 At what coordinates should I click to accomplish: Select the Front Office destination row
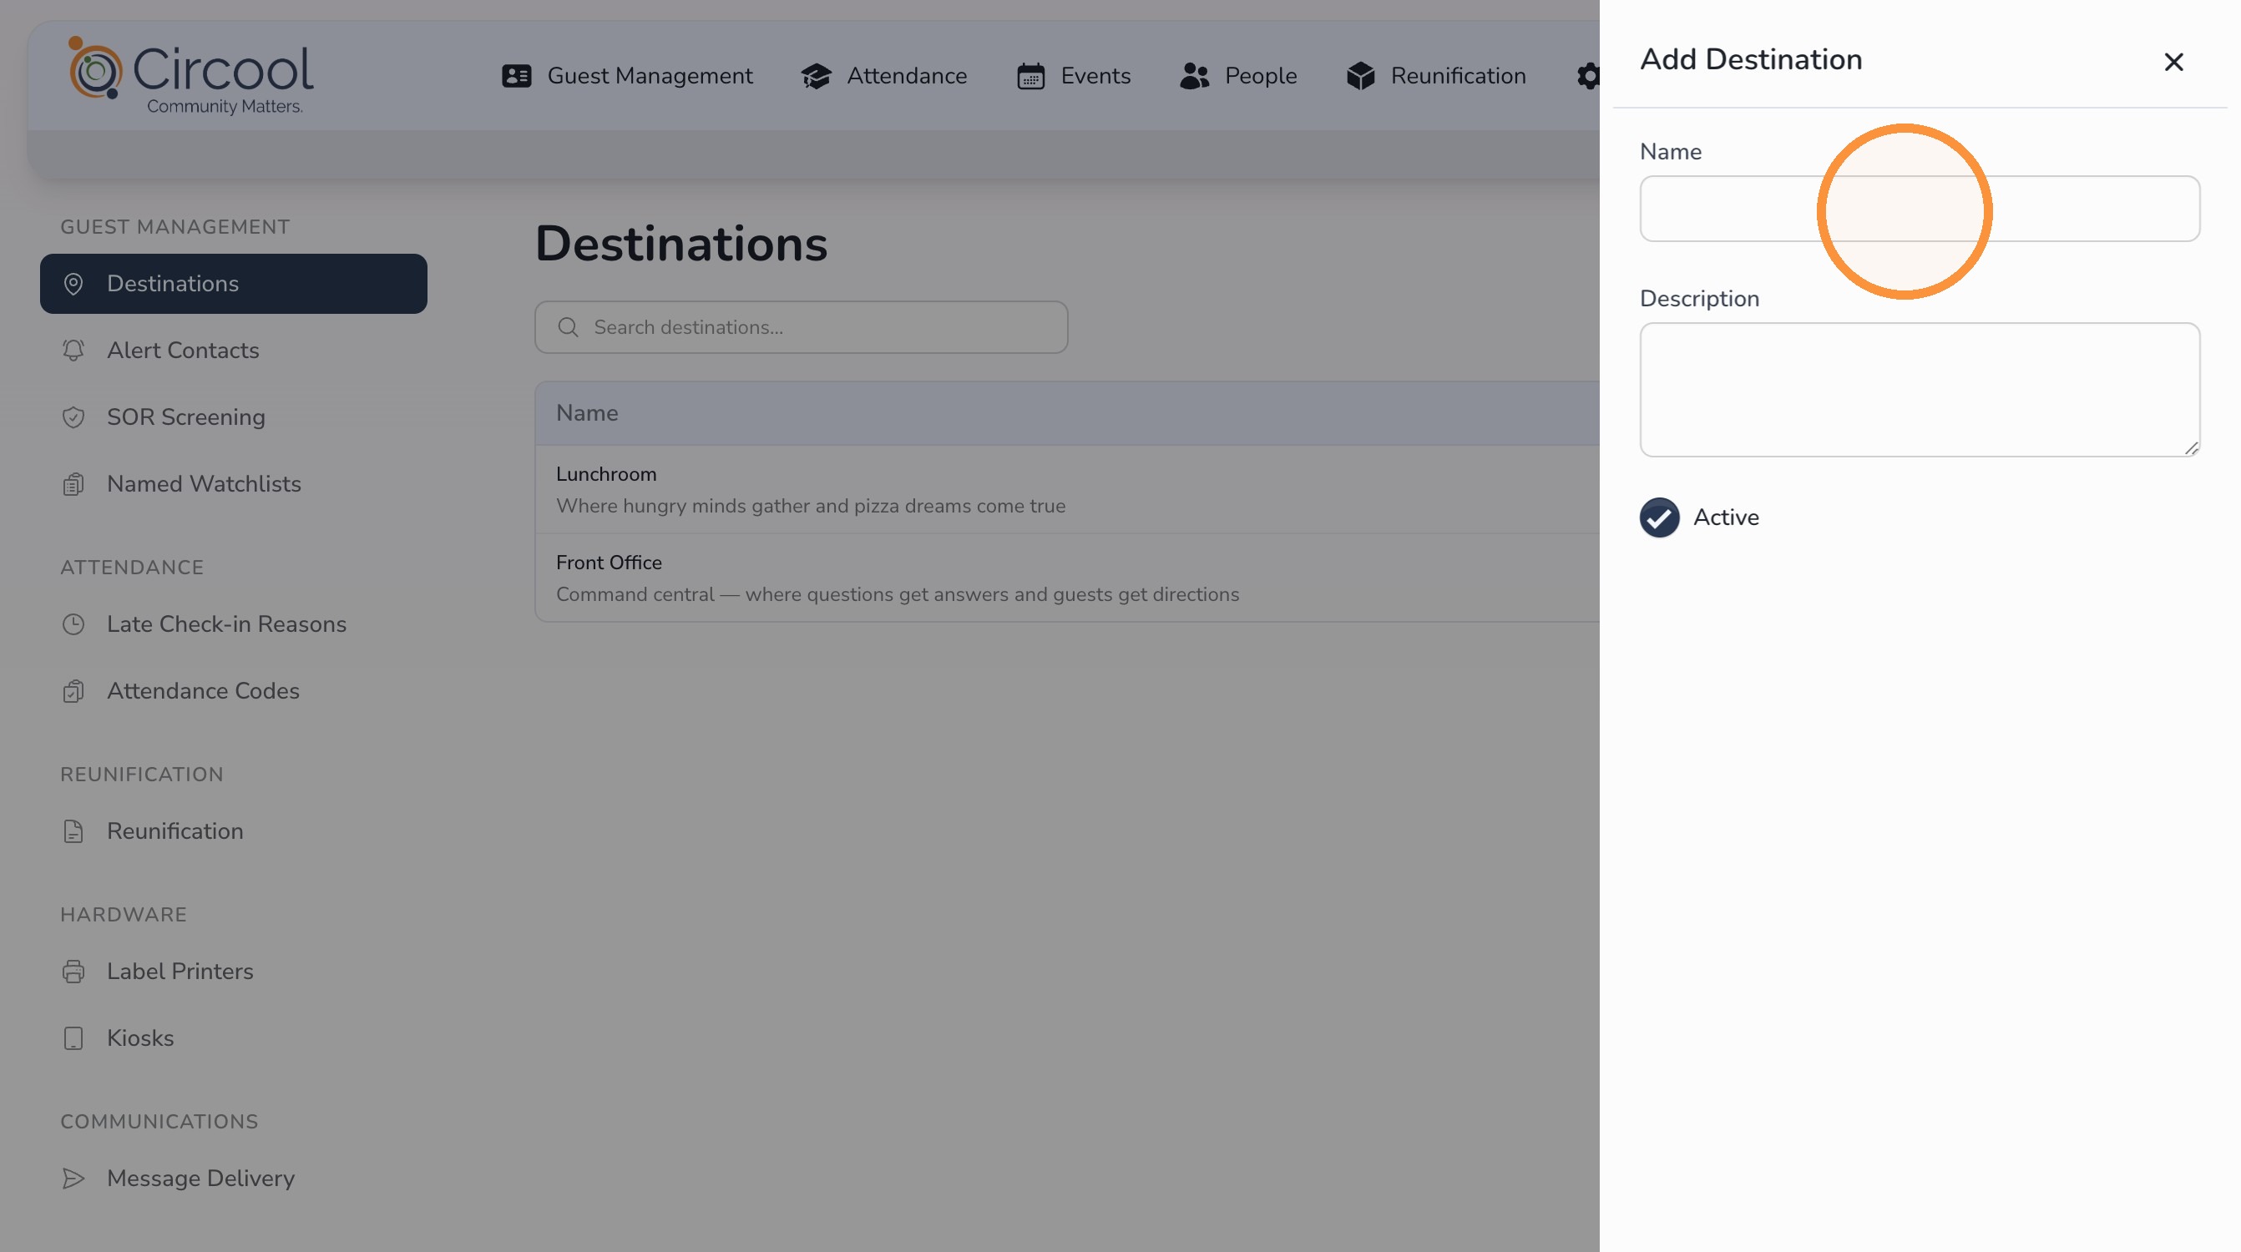[x=1067, y=578]
